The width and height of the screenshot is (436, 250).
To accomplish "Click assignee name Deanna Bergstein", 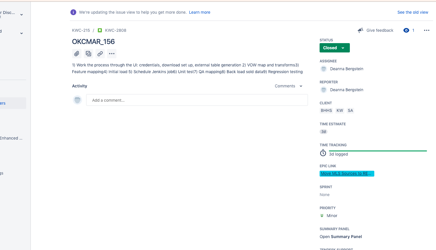I will 347,69.
